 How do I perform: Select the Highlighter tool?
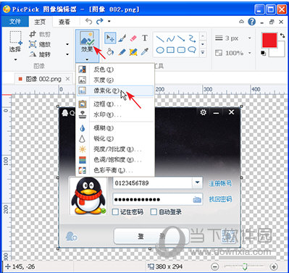point(133,51)
